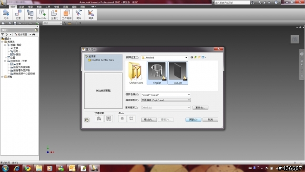Click the help search field in title bar

(x=232, y=2)
